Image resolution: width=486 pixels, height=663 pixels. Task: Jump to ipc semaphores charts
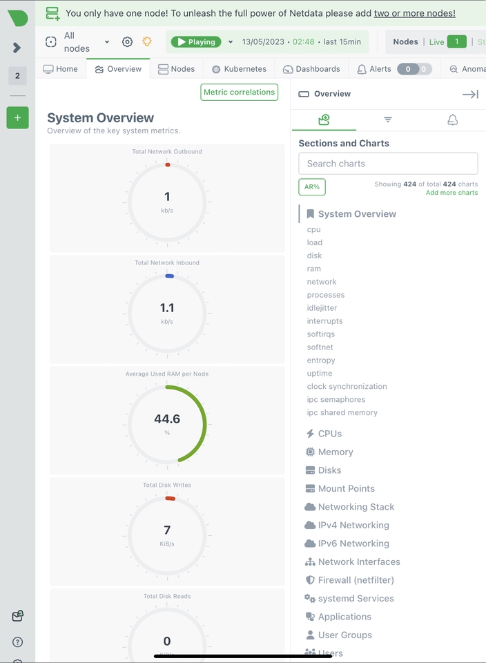pyautogui.click(x=336, y=400)
